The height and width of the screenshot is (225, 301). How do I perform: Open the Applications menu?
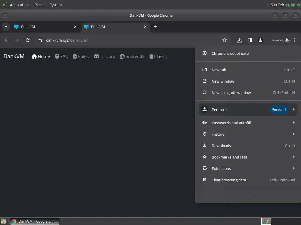[x=20, y=5]
